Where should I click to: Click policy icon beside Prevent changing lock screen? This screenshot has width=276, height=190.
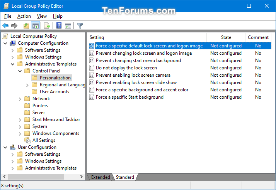pos(92,53)
